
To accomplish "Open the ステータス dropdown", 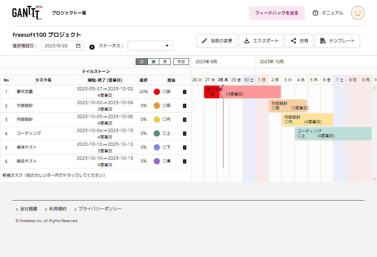I will tap(150, 45).
